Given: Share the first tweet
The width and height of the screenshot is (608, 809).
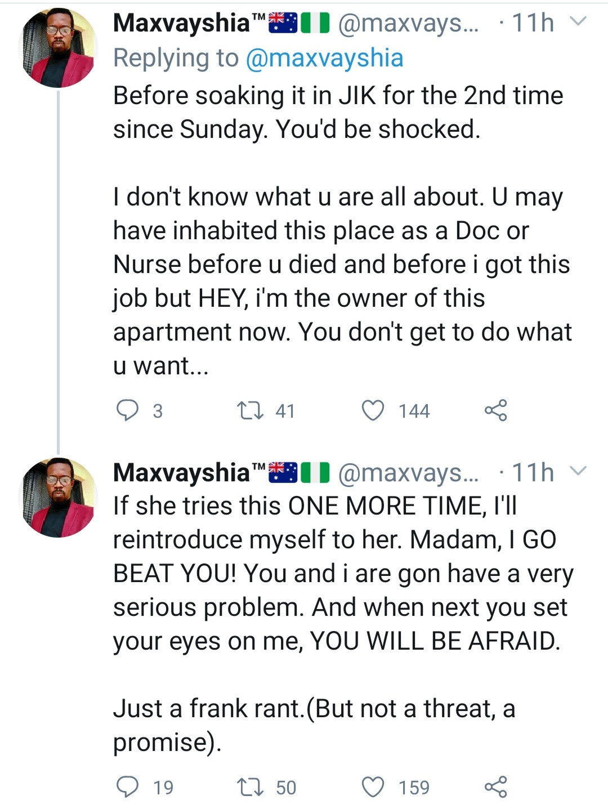Looking at the screenshot, I should click(495, 410).
